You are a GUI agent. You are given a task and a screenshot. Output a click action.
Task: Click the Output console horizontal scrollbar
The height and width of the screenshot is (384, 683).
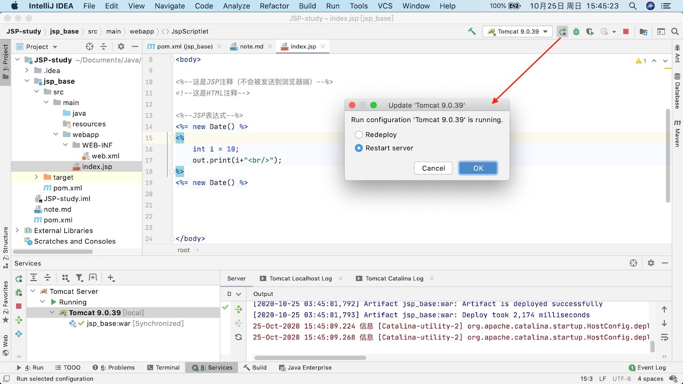(310, 358)
